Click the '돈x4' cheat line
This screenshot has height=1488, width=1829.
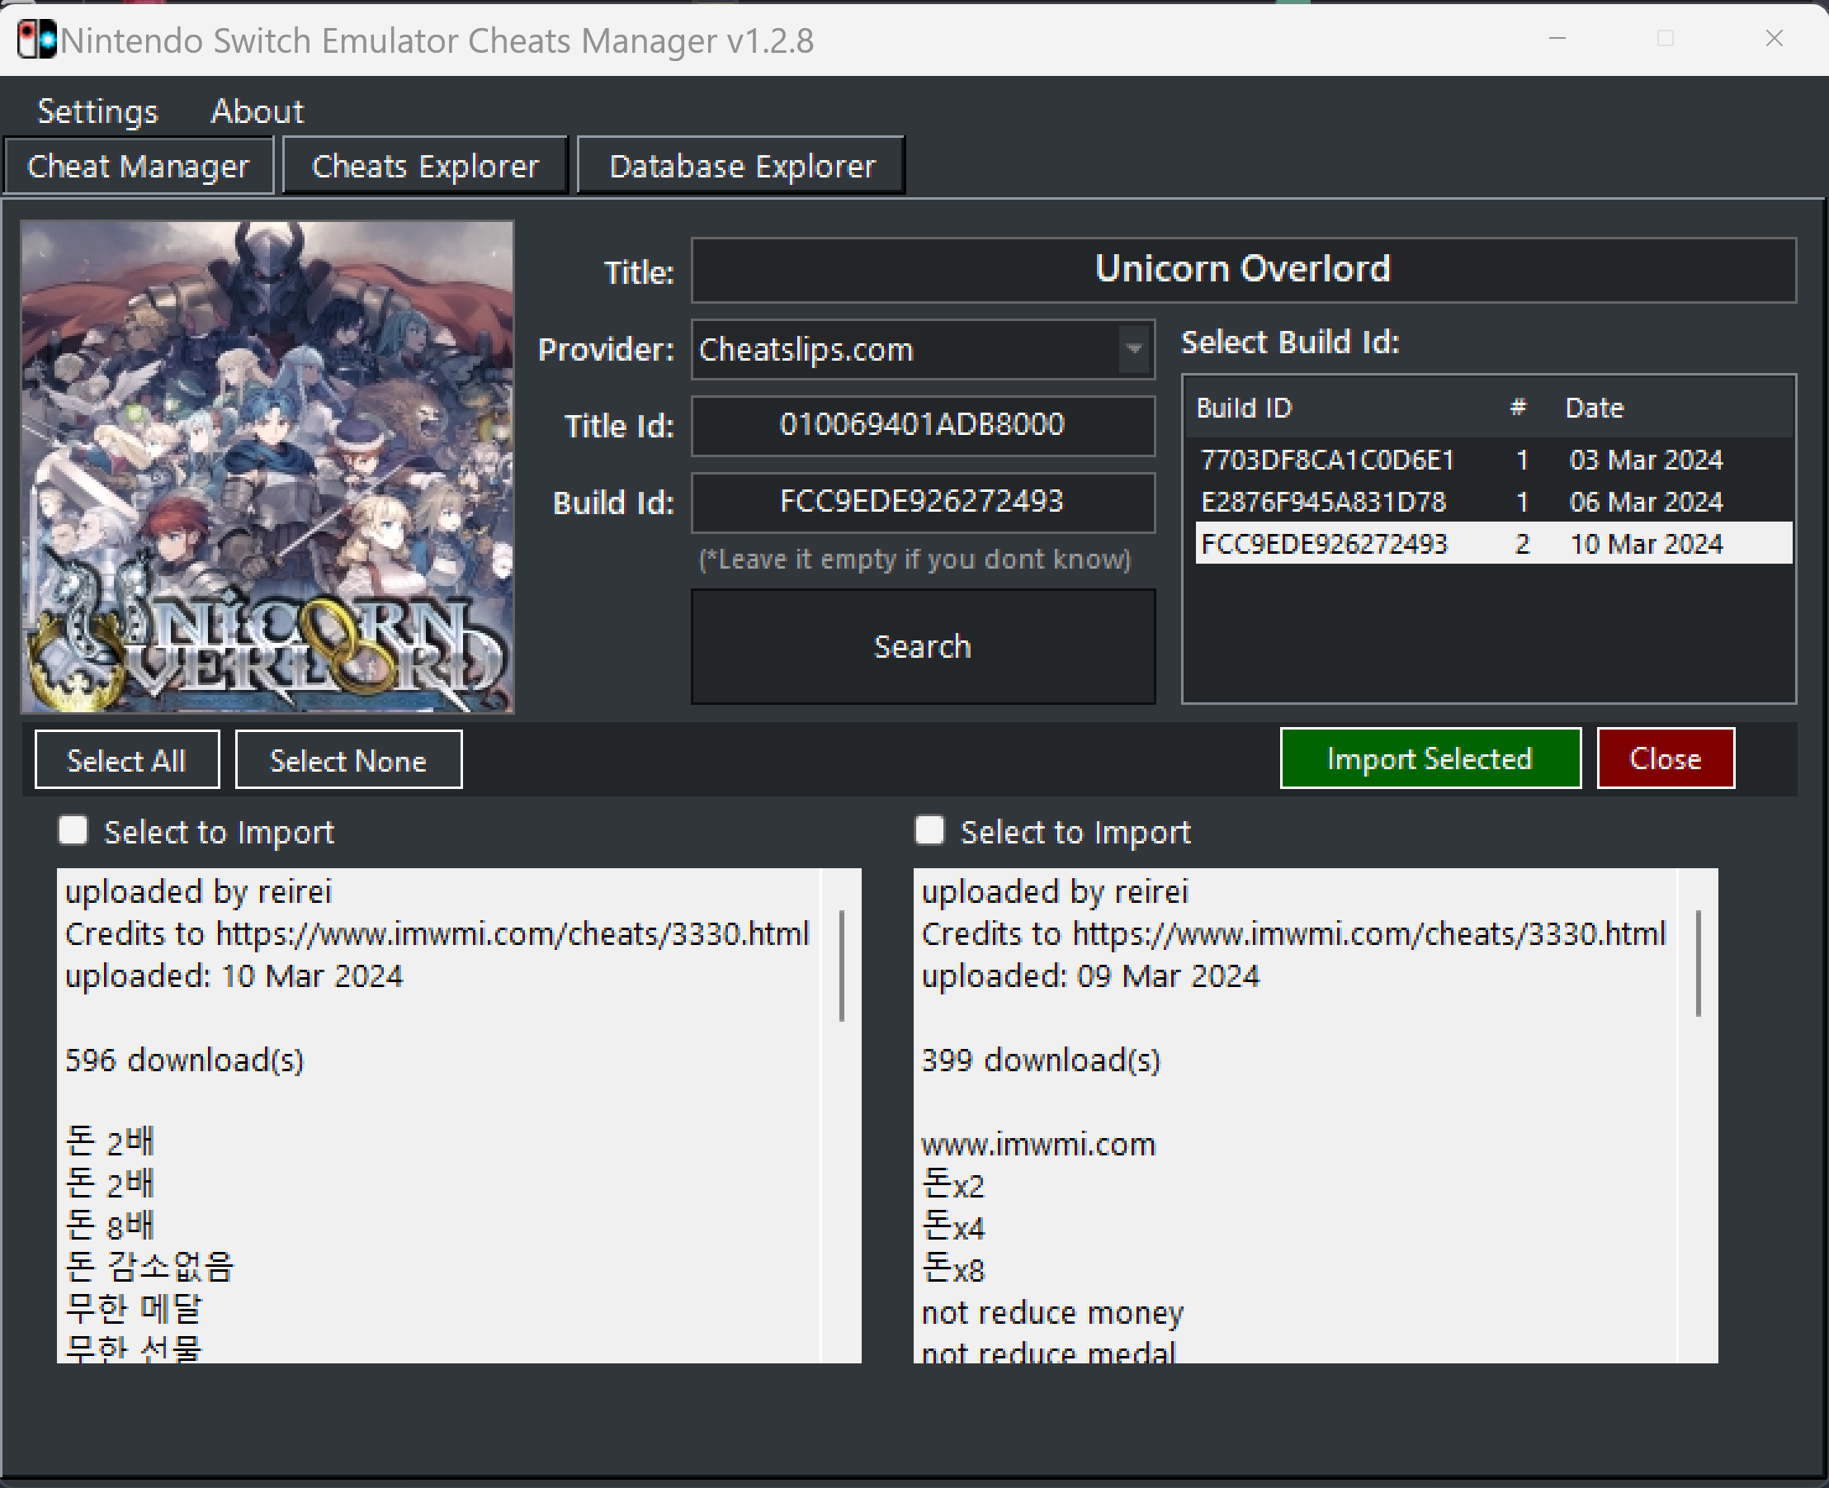tap(953, 1228)
